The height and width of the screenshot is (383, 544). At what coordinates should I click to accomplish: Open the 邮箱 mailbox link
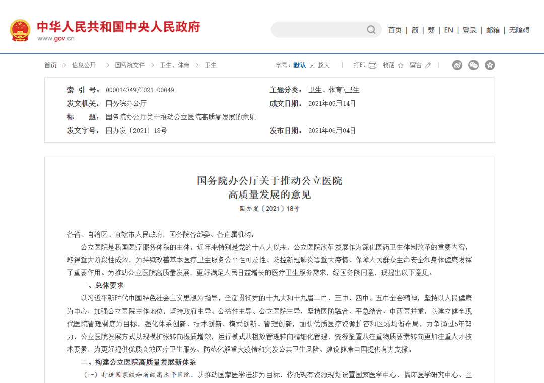point(493,30)
